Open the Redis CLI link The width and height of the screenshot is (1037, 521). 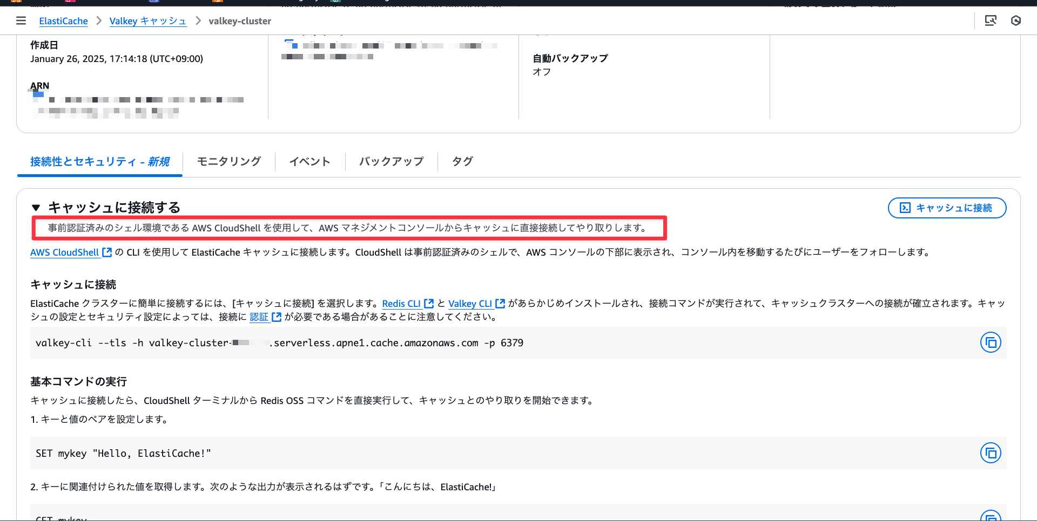coord(401,304)
